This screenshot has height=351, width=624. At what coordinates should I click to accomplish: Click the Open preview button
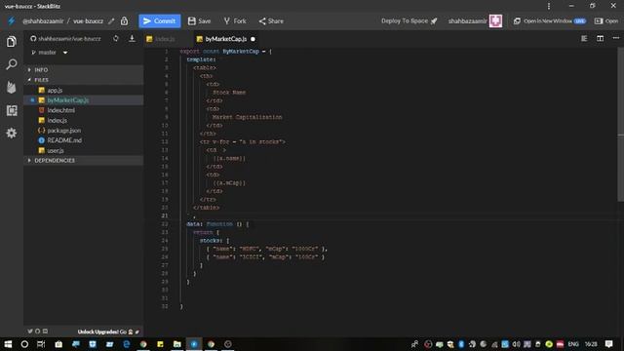(x=606, y=21)
